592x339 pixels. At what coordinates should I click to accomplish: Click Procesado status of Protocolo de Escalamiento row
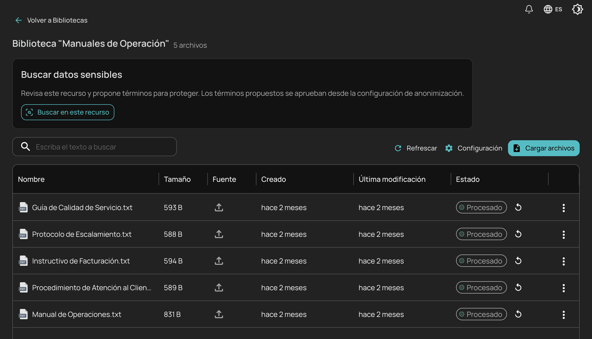pyautogui.click(x=481, y=234)
